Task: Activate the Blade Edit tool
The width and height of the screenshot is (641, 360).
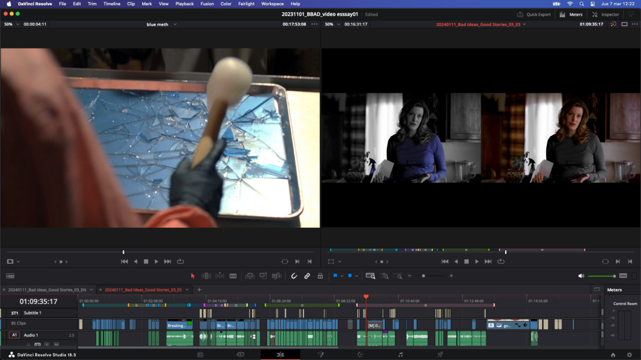Action: [x=233, y=276]
